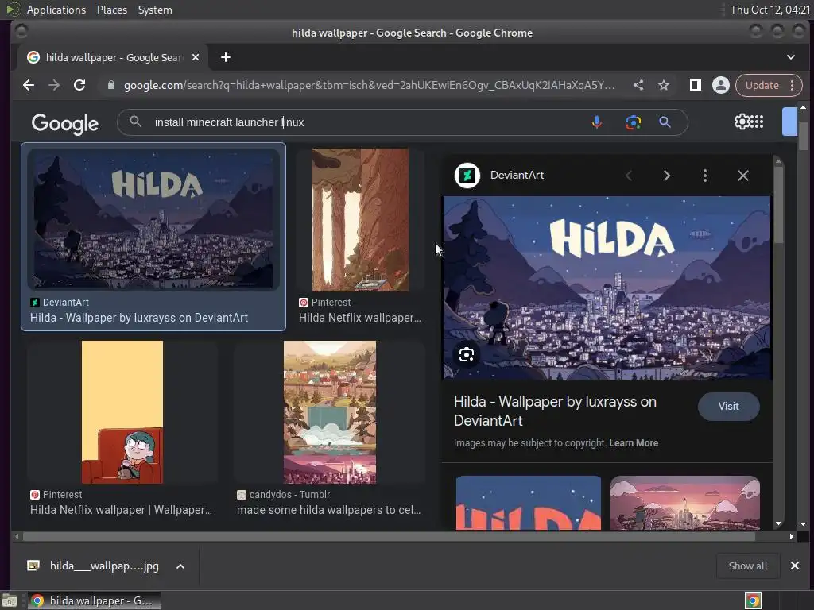Click the Visit button

(x=728, y=406)
